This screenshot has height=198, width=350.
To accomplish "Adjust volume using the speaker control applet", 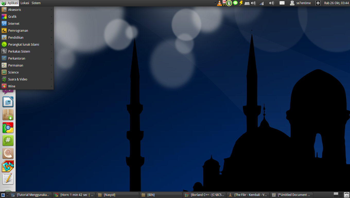I will pyautogui.click(x=272, y=3).
